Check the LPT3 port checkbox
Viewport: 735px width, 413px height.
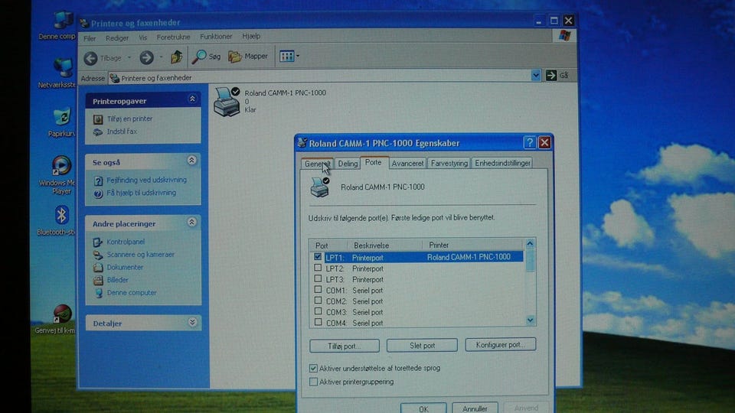click(x=318, y=278)
